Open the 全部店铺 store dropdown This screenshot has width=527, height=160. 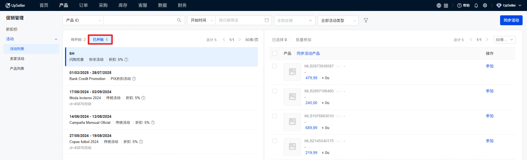point(294,21)
